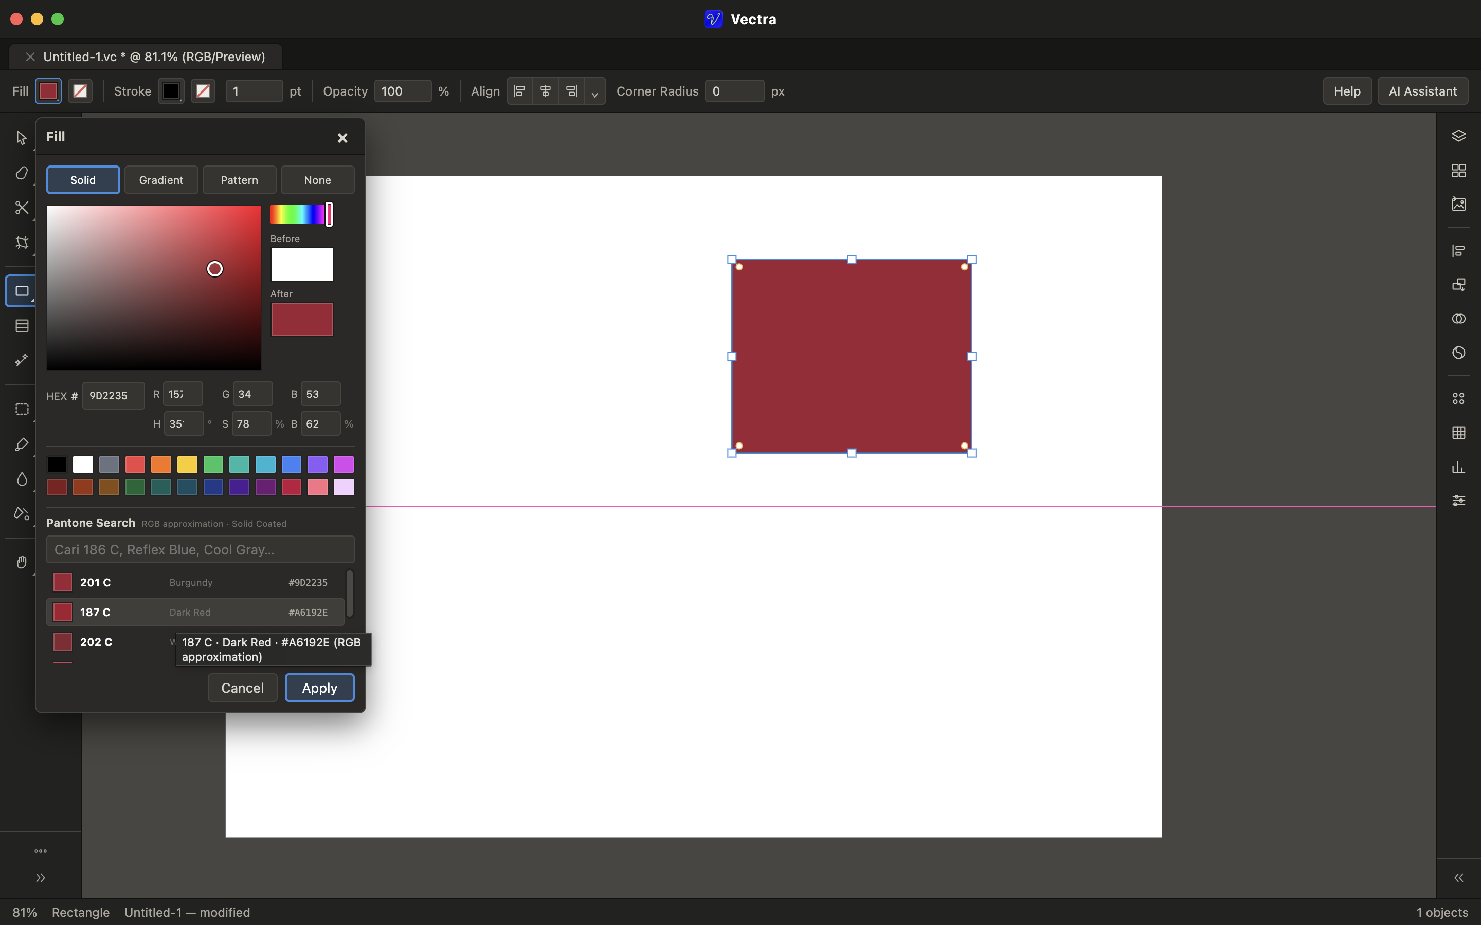Choose Pantone 202 C row
This screenshot has width=1481, height=925.
[195, 642]
